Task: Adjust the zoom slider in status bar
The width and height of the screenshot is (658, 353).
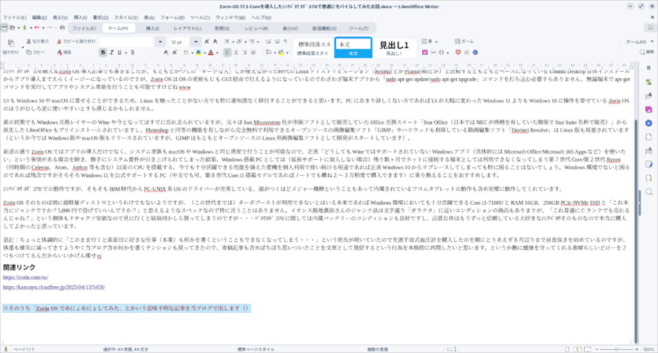Action: [x=616, y=349]
